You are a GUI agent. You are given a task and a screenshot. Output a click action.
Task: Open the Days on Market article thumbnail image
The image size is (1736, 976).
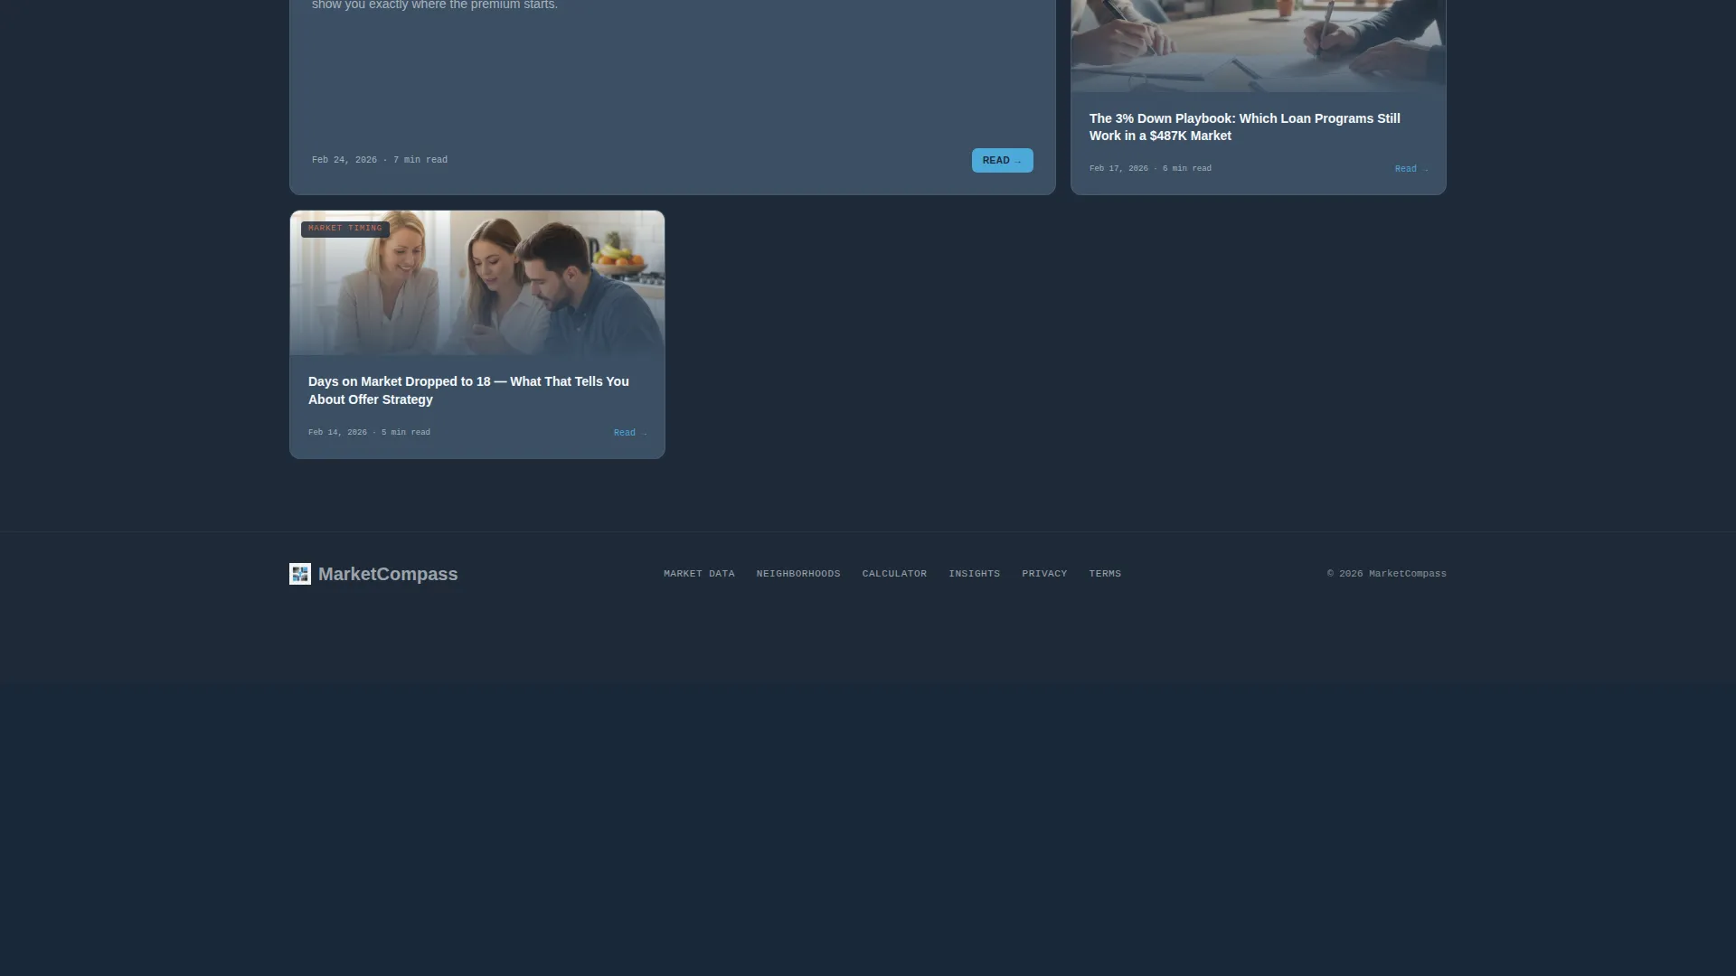477,283
